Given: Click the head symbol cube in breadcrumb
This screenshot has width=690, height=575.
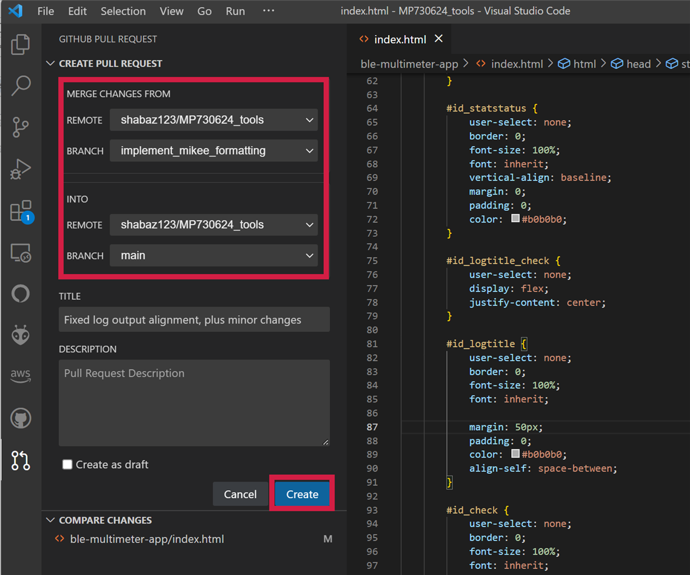Looking at the screenshot, I should [617, 64].
